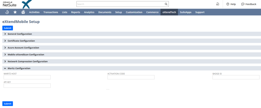The image size is (261, 108).
Task: Click the top Submit button
Action: point(8,28)
